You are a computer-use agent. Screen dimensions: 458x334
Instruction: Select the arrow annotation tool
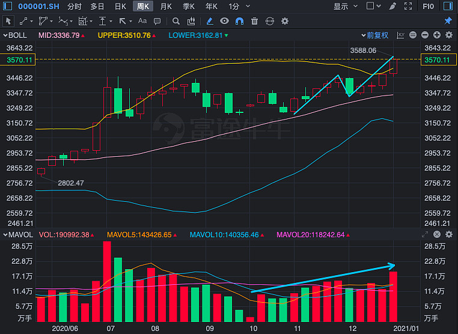(x=123, y=21)
